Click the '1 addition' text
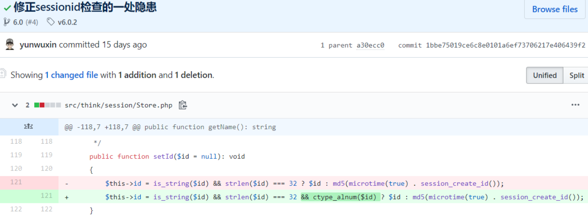Screen dimensions: 588x217 pos(137,75)
